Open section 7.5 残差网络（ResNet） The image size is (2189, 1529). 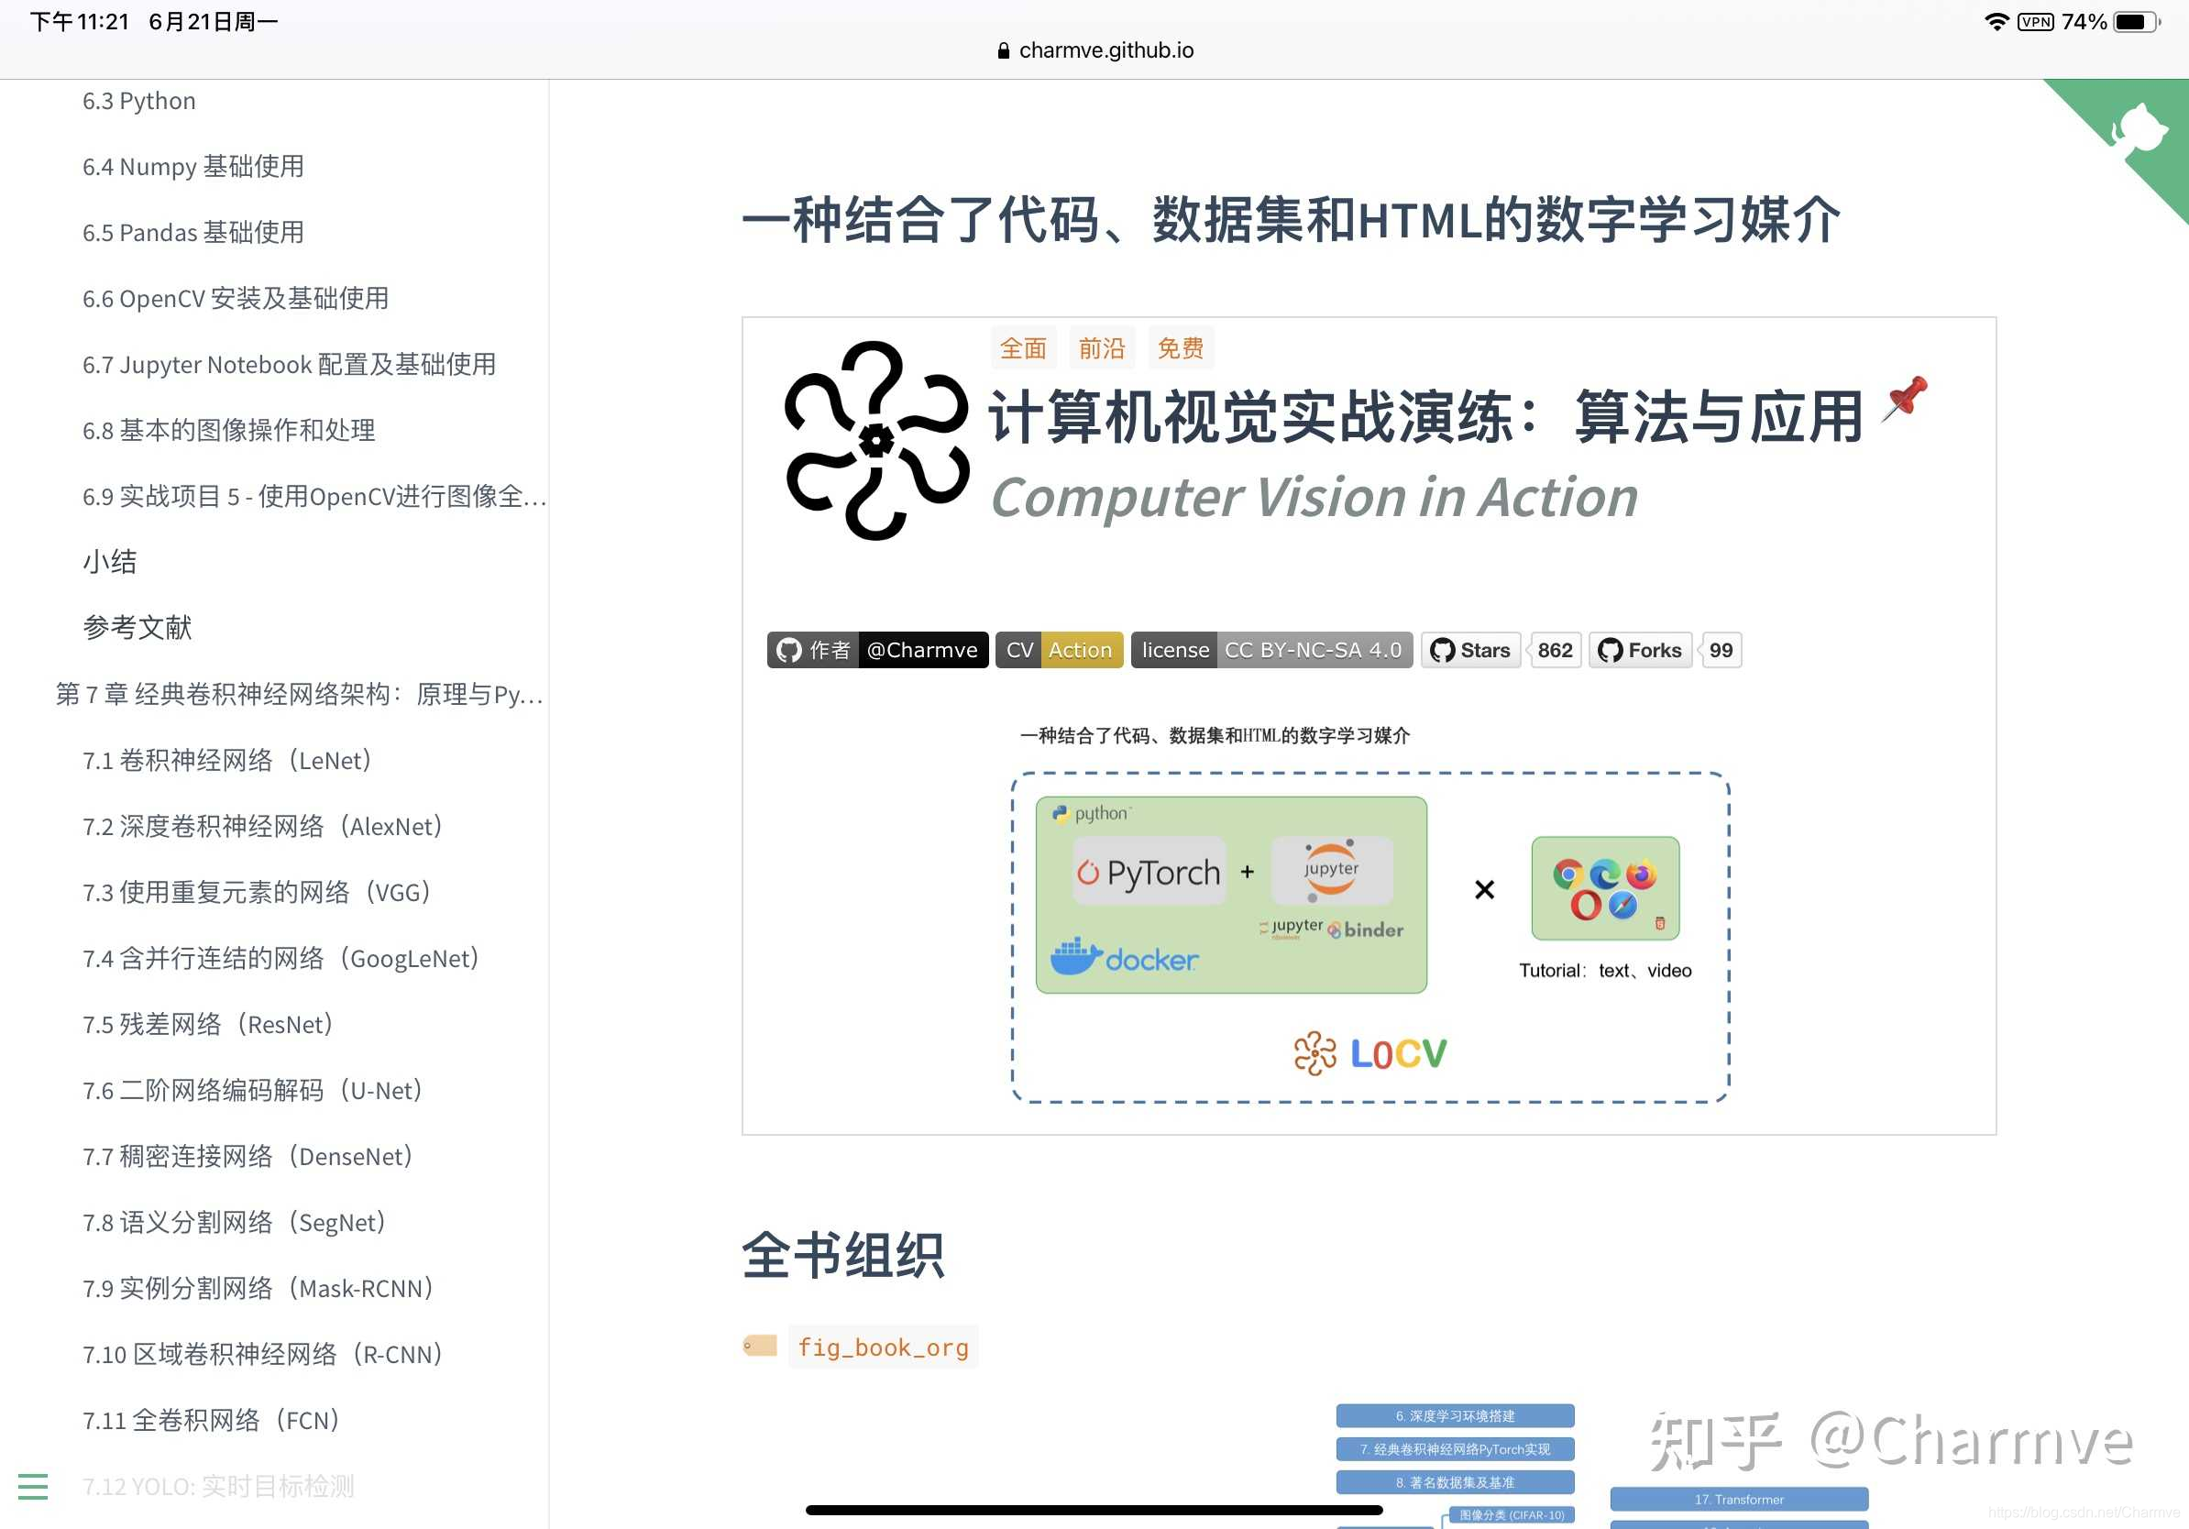208,1024
